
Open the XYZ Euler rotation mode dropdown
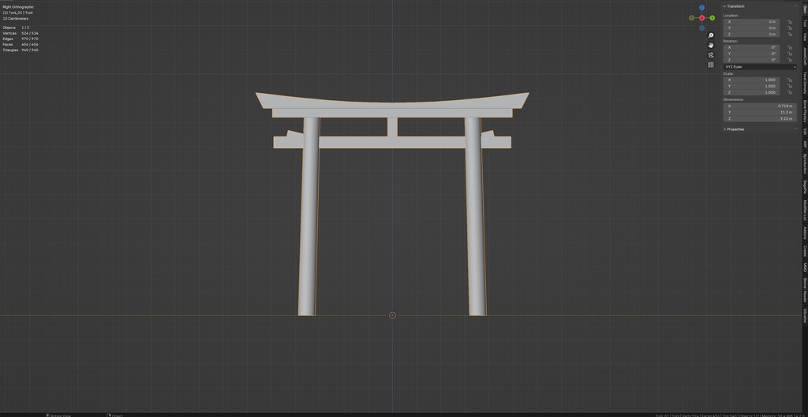(760, 67)
